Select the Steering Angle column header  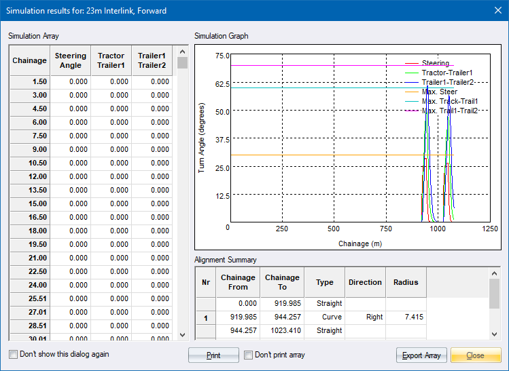point(71,60)
